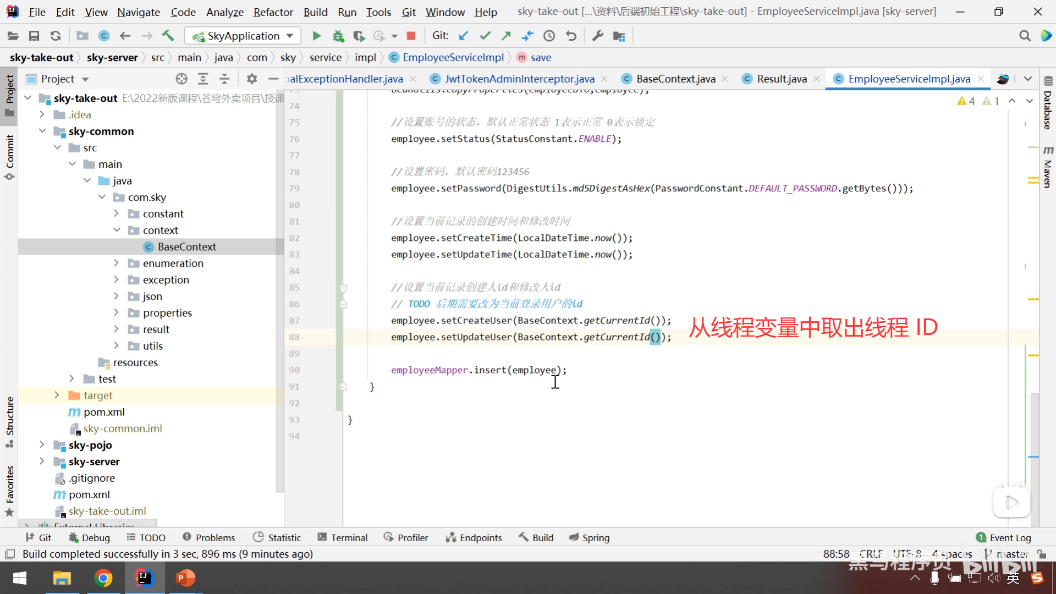Open Git history clock icon
Image resolution: width=1056 pixels, height=594 pixels.
pyautogui.click(x=549, y=36)
